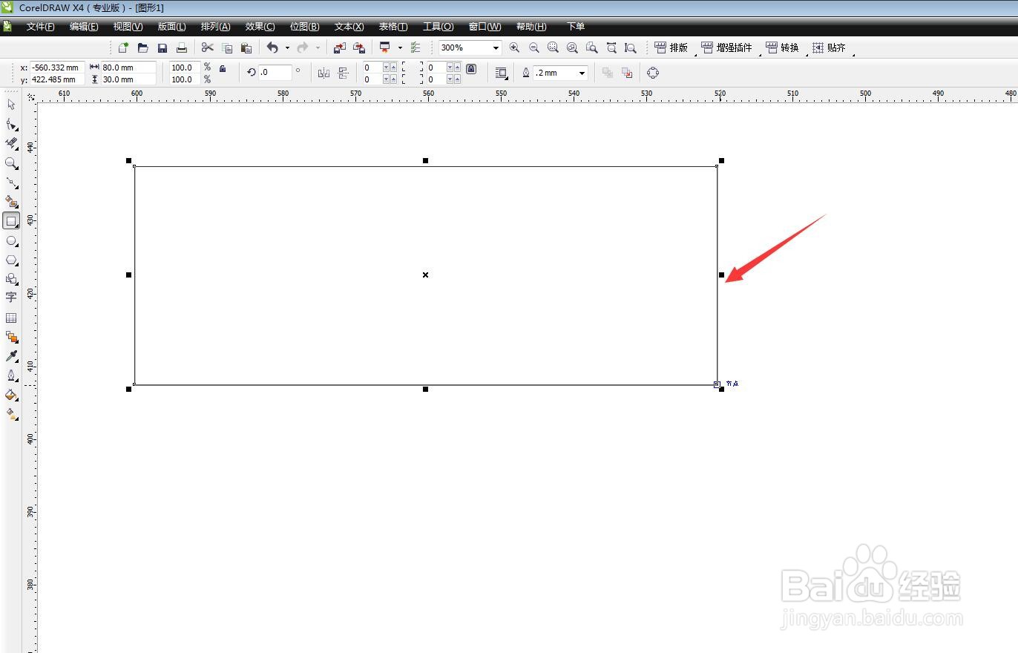Click the Zoom In icon

(x=514, y=47)
